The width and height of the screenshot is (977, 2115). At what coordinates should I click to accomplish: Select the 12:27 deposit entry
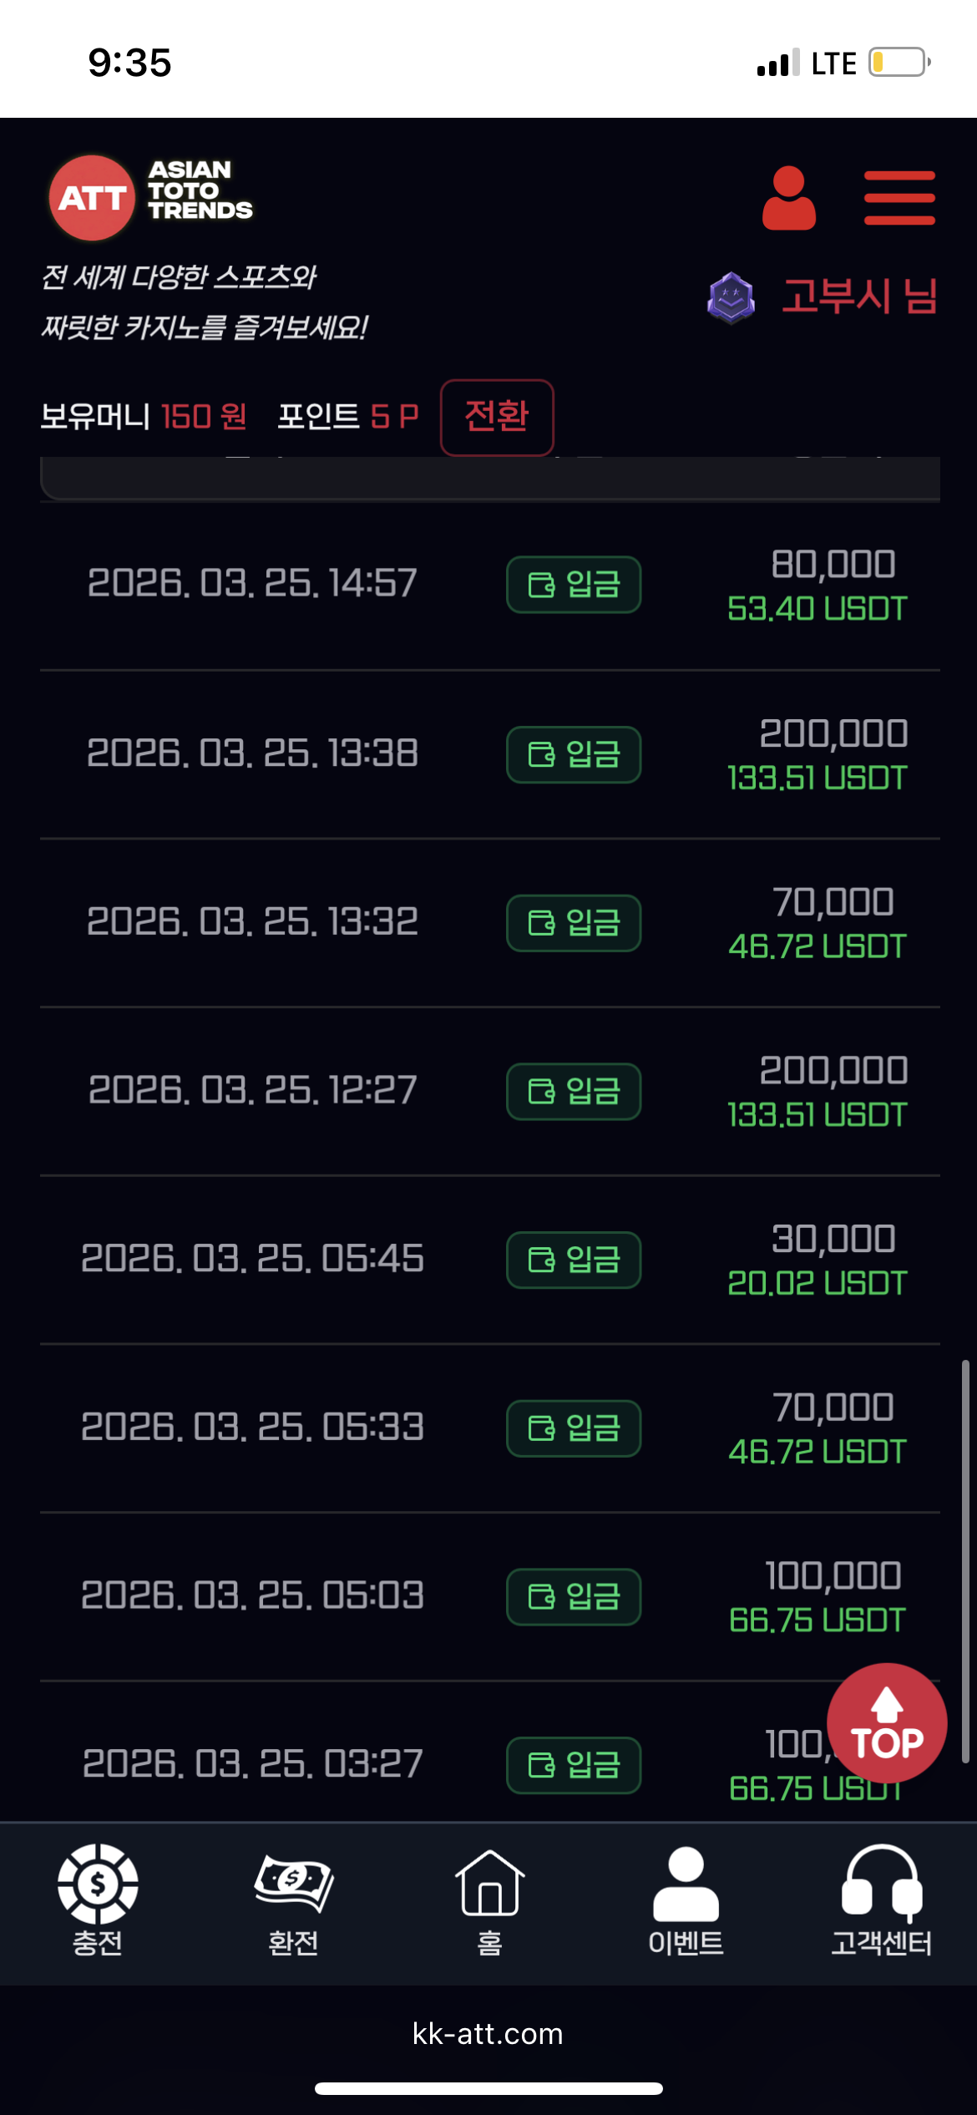[x=489, y=1091]
